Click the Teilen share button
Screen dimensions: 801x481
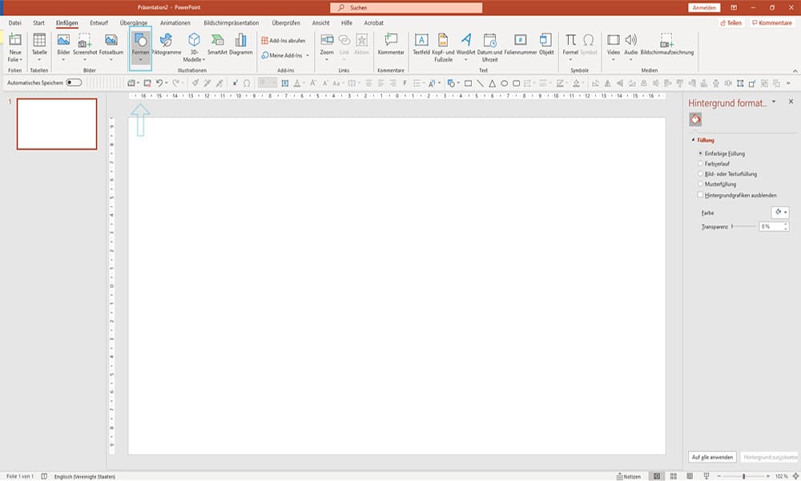[731, 23]
